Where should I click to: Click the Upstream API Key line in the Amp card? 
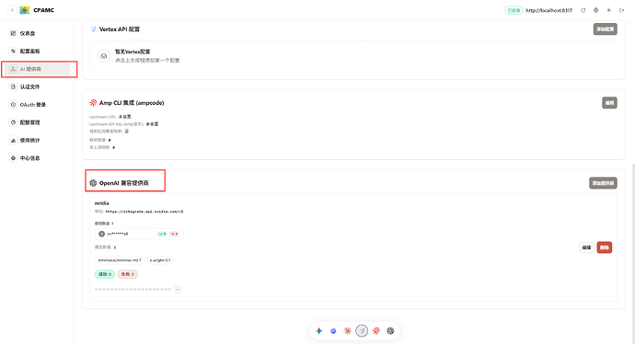click(x=123, y=124)
